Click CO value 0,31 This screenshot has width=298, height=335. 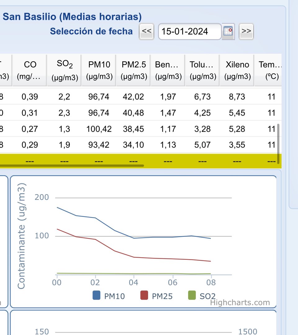point(30,113)
